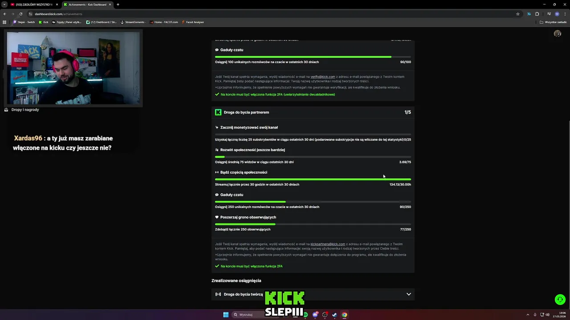Click the chat progress bar showing 90/100
The image size is (570, 320).
pos(313,57)
